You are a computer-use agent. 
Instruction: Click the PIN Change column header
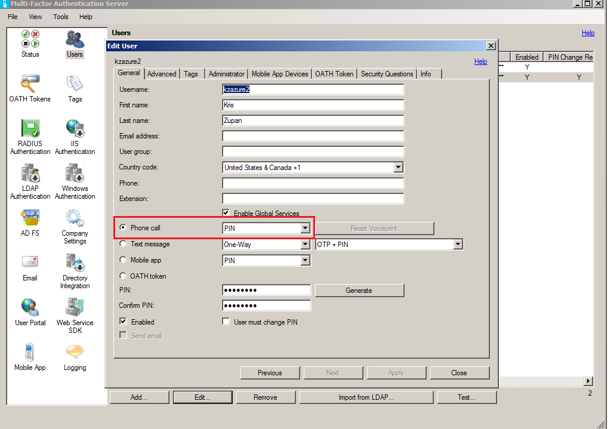[569, 57]
